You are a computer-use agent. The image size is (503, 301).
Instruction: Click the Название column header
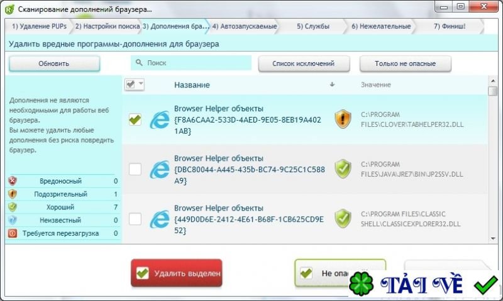pos(192,85)
